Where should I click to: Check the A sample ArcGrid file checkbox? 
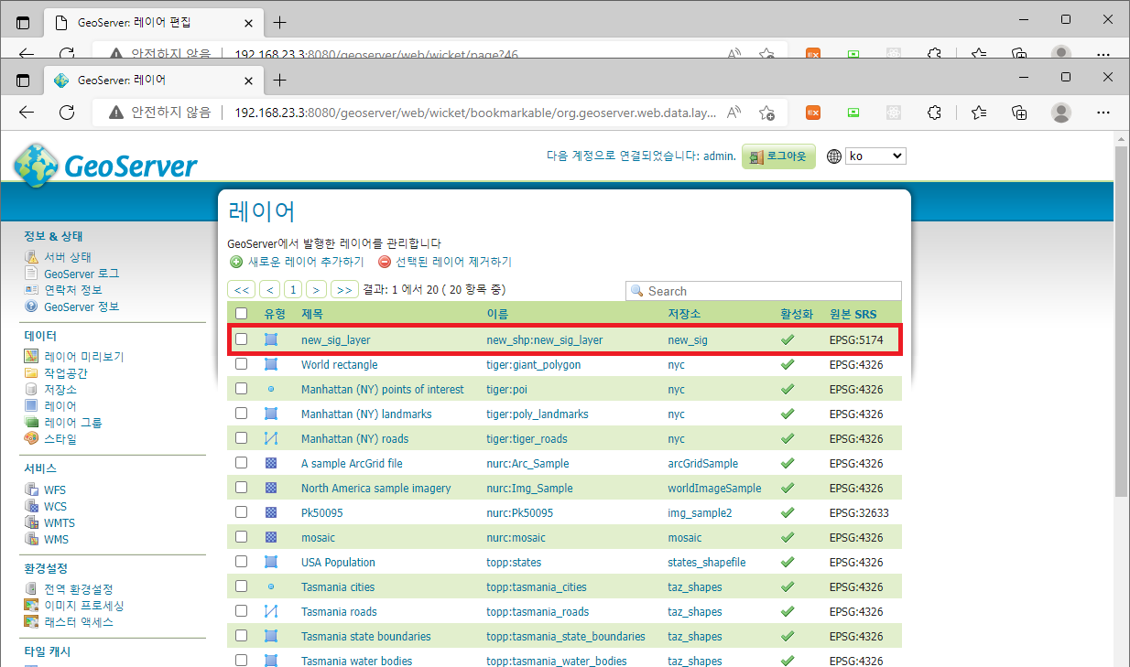[x=241, y=463]
